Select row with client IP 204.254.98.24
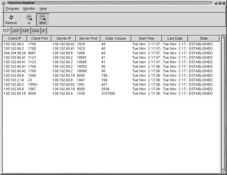The height and width of the screenshot is (175, 227). pos(111,53)
